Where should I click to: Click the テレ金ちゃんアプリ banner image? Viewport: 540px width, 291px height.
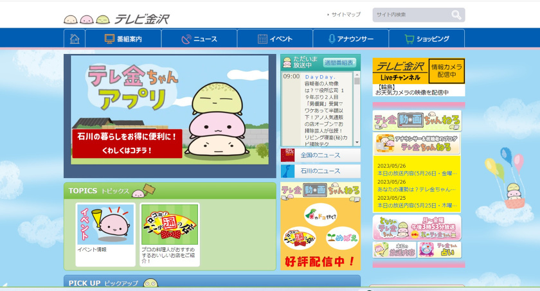170,116
